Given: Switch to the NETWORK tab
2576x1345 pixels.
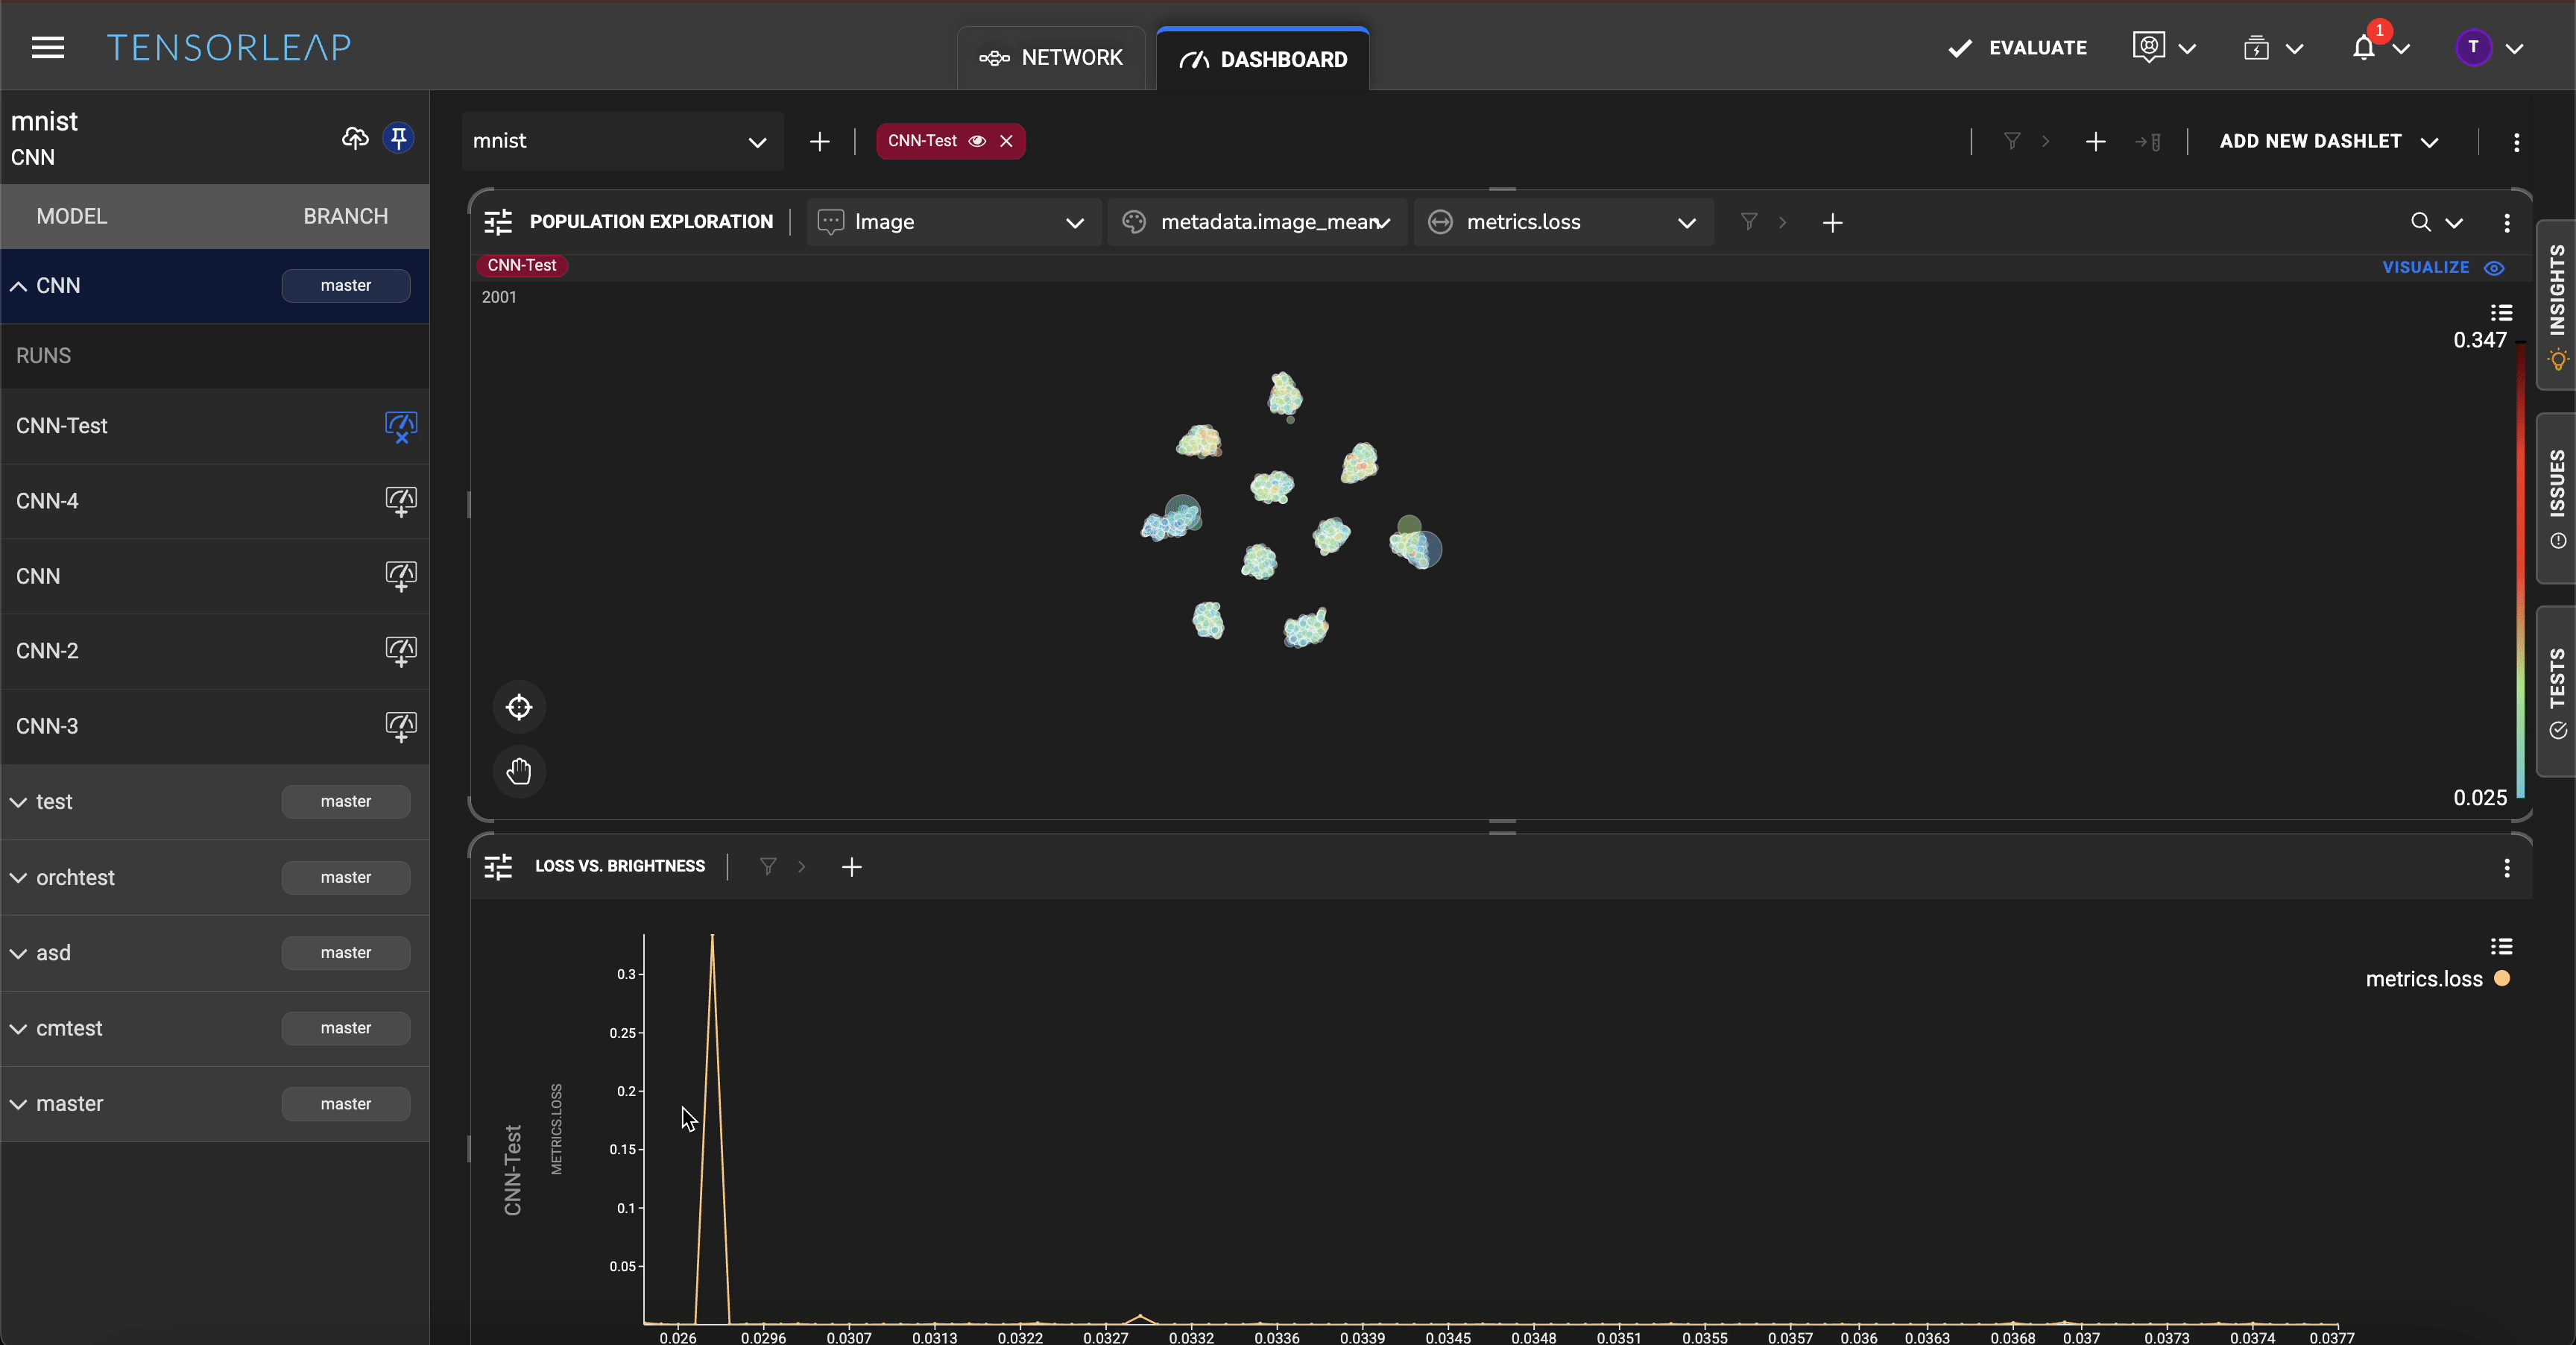Looking at the screenshot, I should tap(1051, 58).
